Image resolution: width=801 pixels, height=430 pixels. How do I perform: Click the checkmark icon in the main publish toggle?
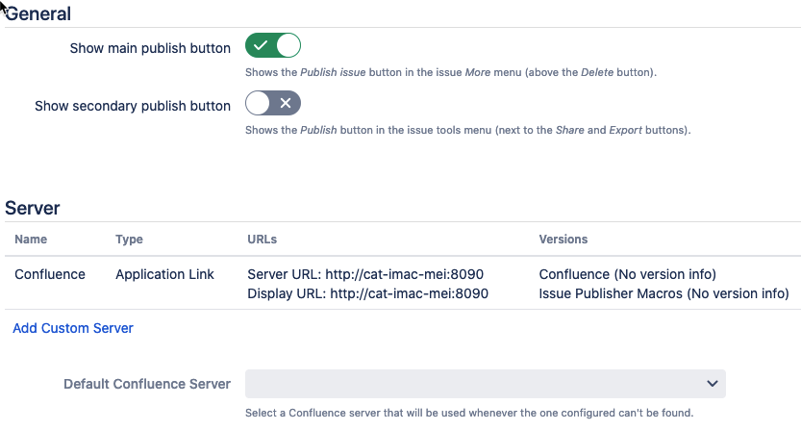262,46
